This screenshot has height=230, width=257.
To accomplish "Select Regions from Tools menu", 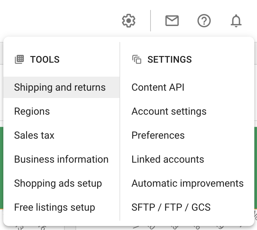I will [x=32, y=111].
